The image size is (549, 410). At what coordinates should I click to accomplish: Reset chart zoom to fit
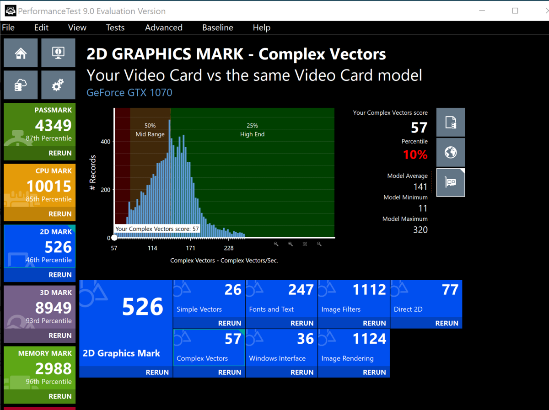(305, 244)
